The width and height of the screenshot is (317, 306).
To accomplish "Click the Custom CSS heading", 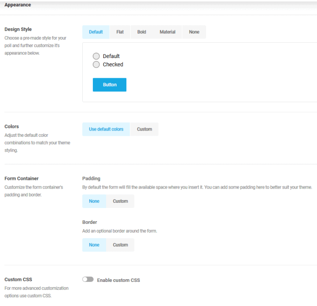I will [18, 279].
